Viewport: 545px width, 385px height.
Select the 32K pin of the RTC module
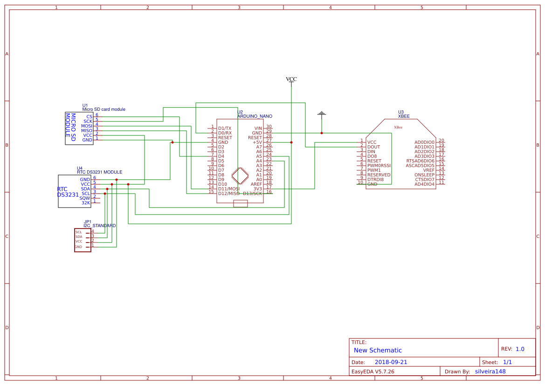(x=85, y=202)
